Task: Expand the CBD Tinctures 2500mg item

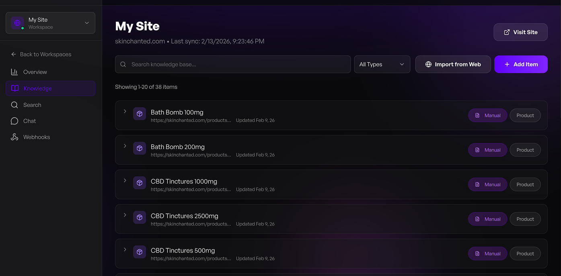Action: (125, 215)
